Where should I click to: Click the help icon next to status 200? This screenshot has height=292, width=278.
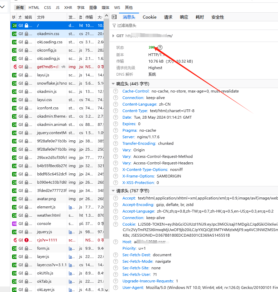point(160,47)
